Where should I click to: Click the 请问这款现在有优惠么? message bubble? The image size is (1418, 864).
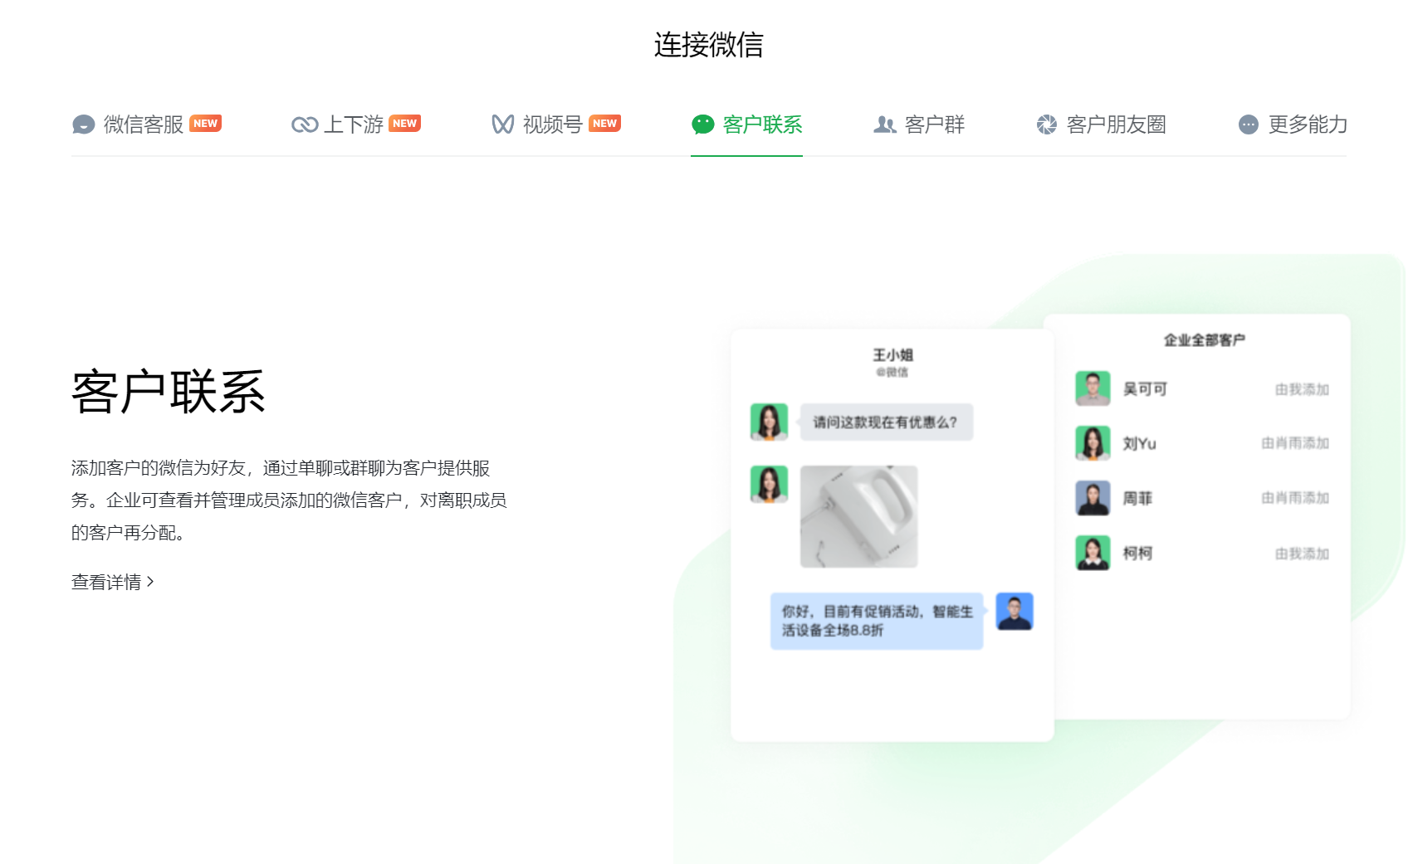click(x=886, y=422)
